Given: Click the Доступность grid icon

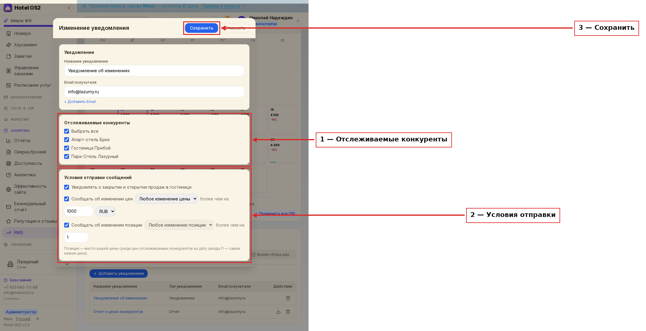Looking at the screenshot, I should tap(8, 163).
